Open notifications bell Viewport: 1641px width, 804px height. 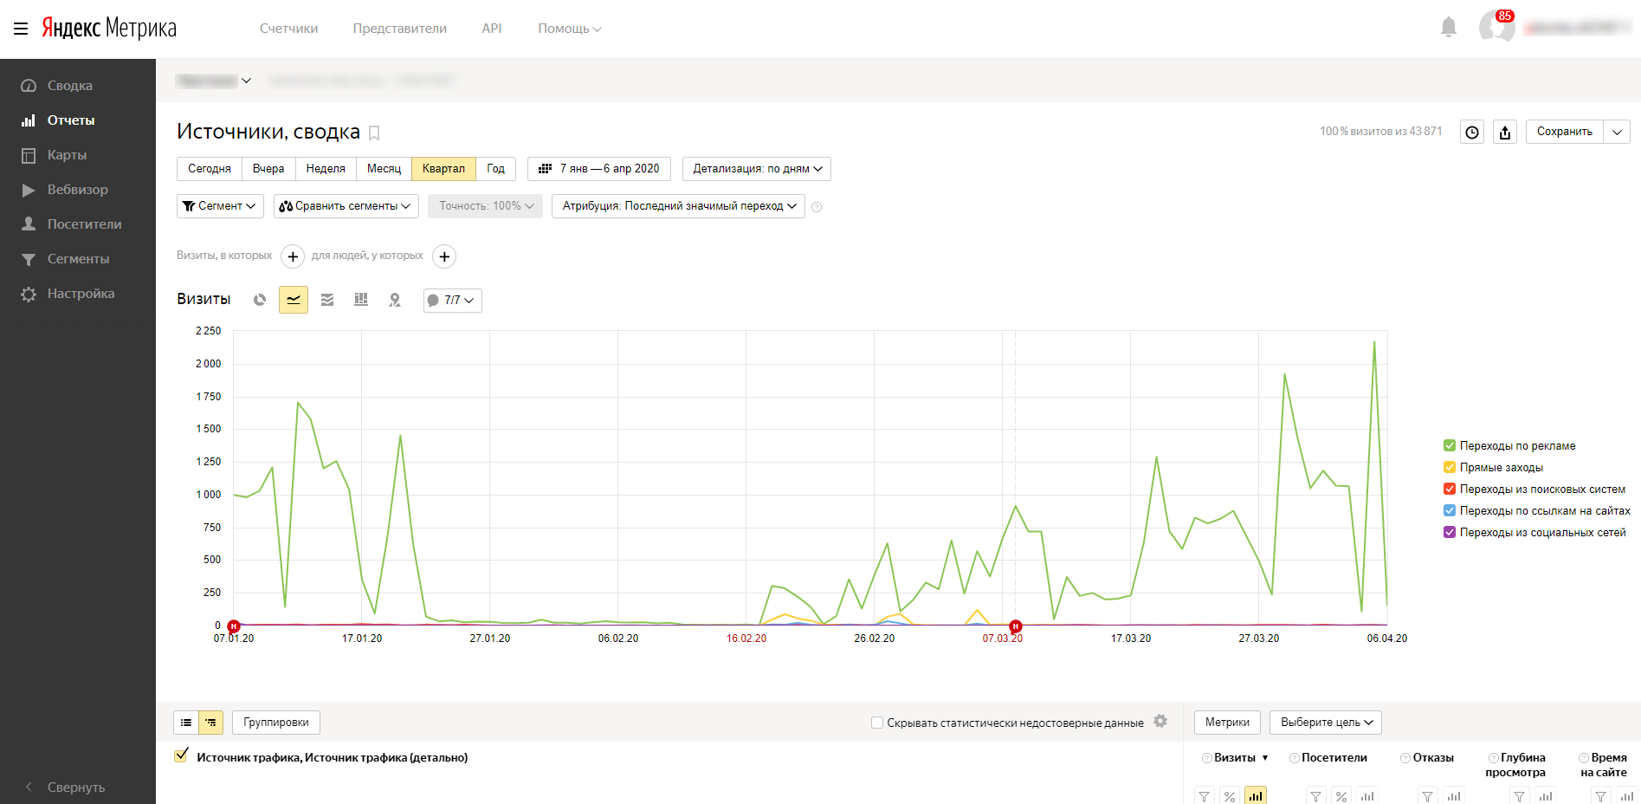pyautogui.click(x=1449, y=28)
